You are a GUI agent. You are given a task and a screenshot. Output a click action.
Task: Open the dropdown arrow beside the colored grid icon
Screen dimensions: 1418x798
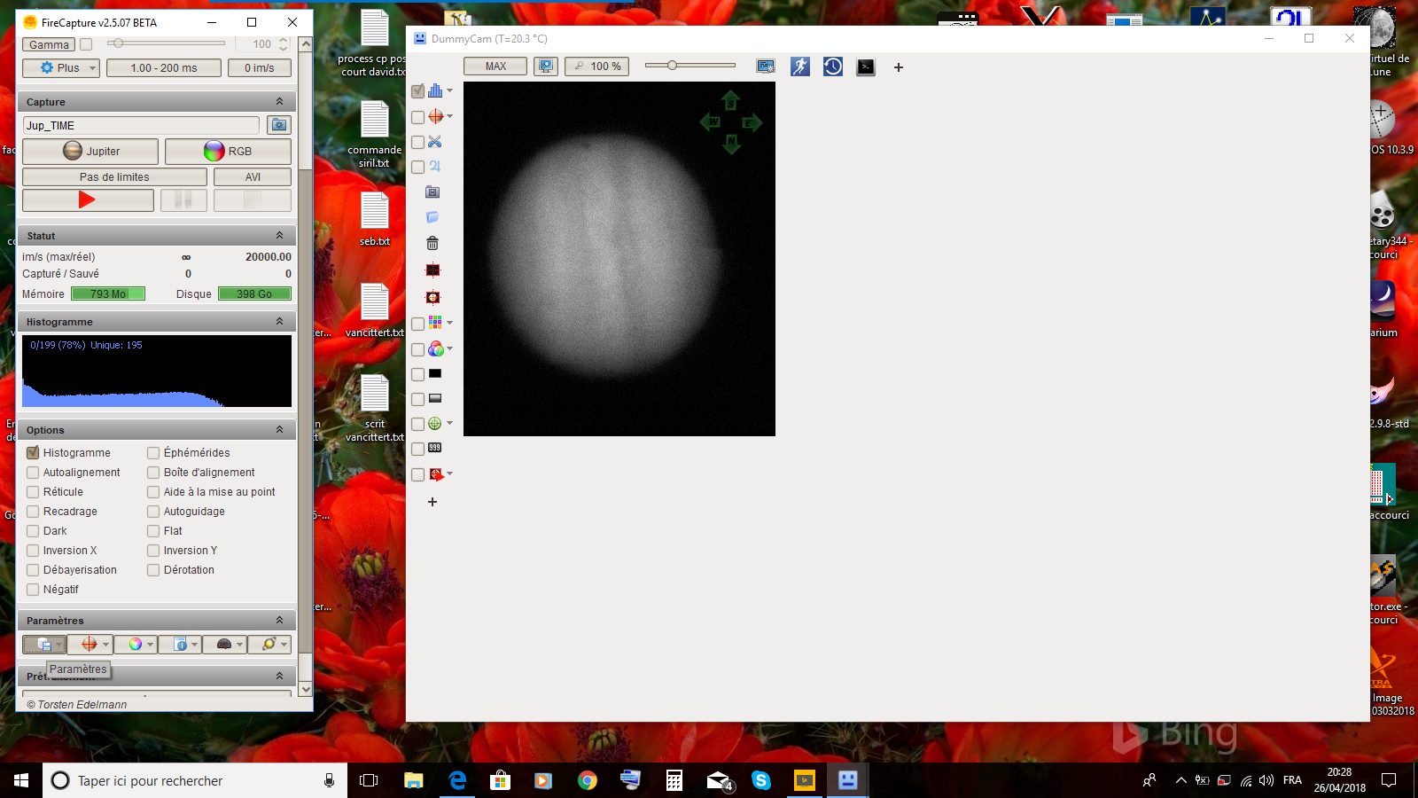pyautogui.click(x=449, y=323)
